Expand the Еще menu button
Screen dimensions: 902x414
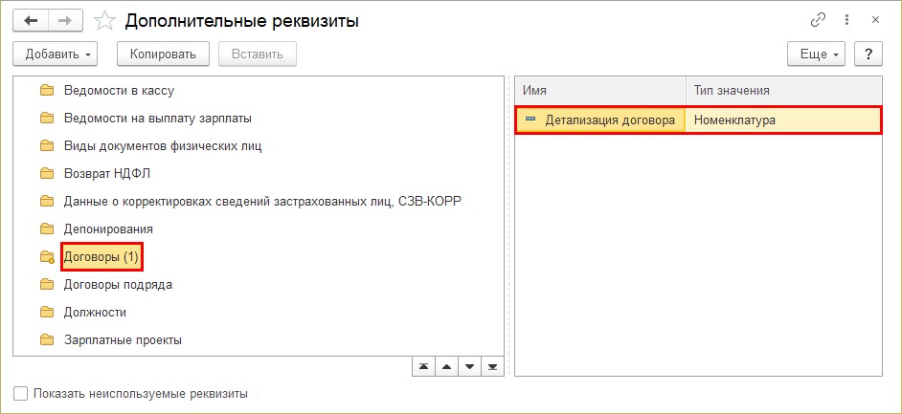tap(816, 54)
